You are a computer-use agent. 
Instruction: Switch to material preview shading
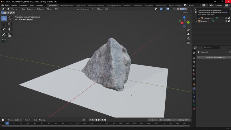183,9
